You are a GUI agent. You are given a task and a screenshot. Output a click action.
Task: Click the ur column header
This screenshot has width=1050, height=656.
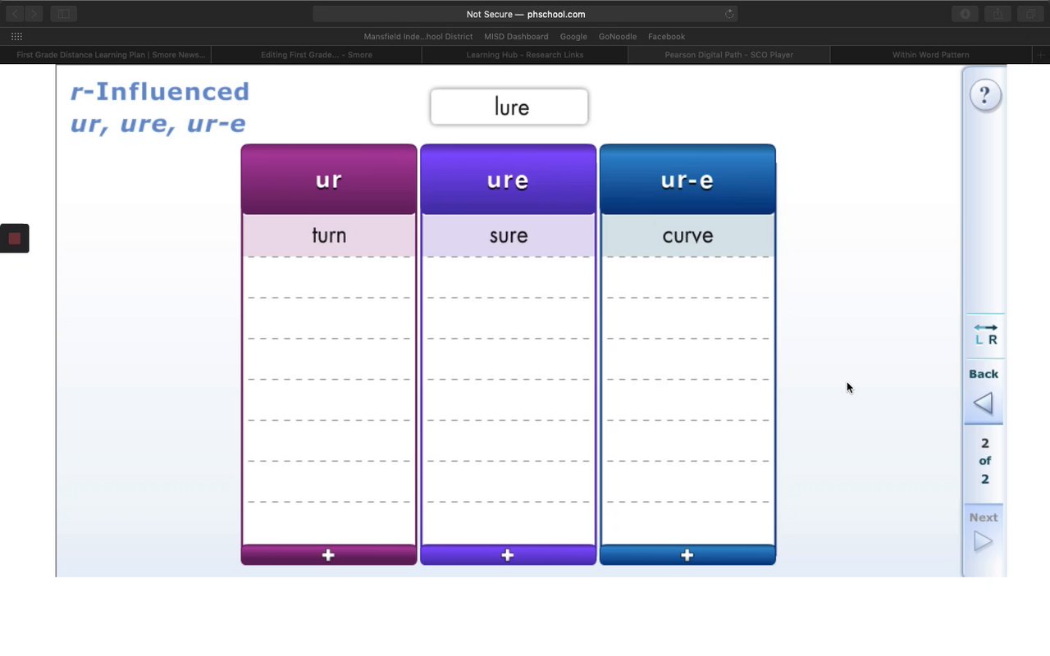[x=328, y=180]
